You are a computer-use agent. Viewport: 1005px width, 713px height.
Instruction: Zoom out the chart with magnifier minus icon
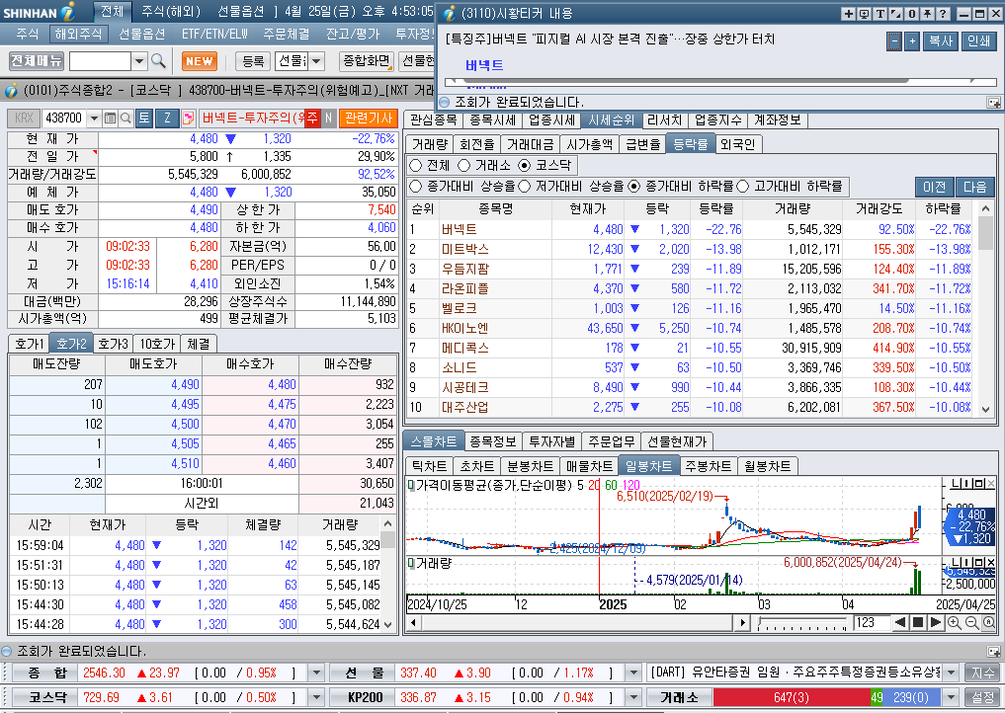(x=971, y=623)
